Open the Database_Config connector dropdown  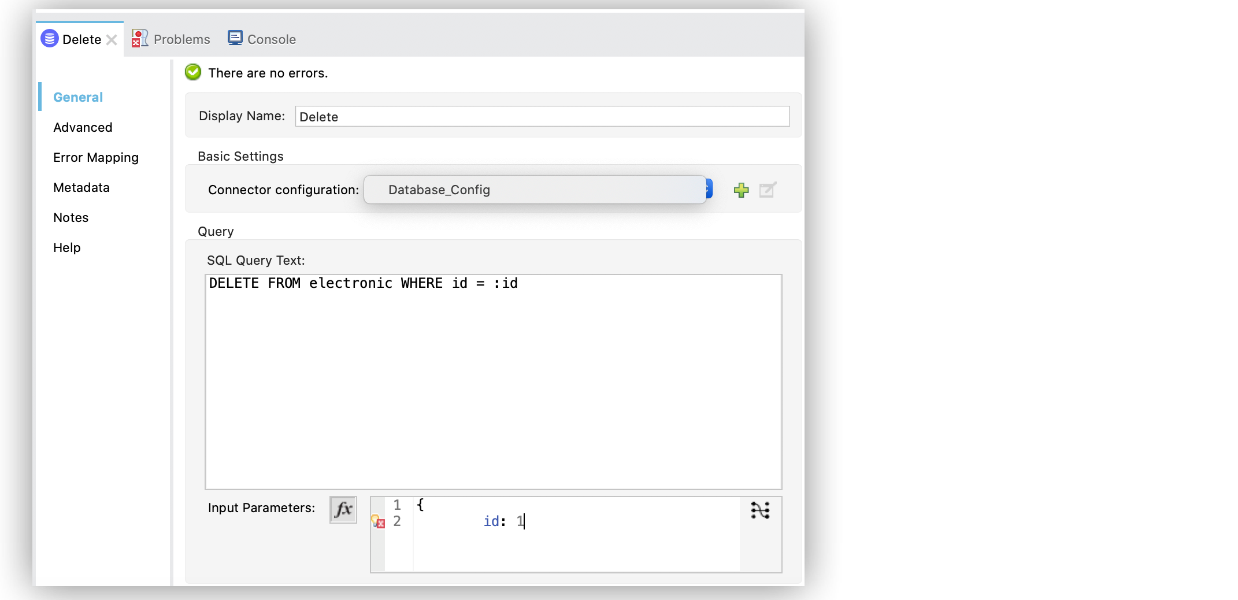click(x=535, y=190)
